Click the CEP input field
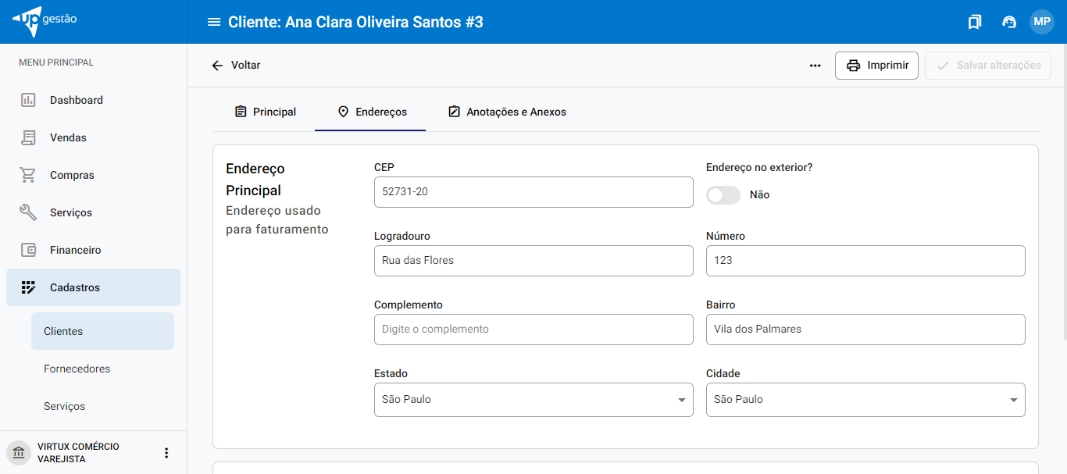The width and height of the screenshot is (1067, 474). pos(533,192)
